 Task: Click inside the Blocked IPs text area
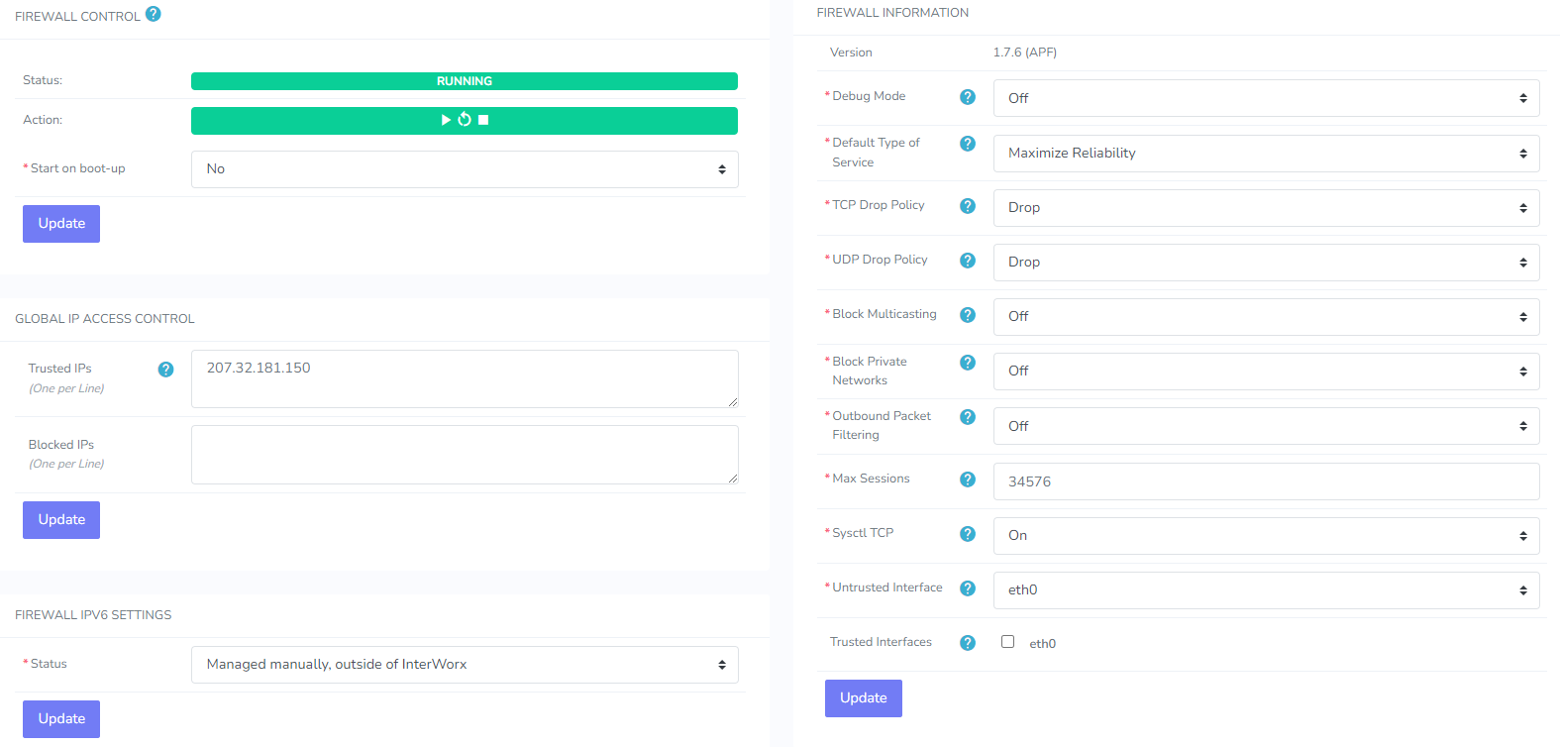pos(464,455)
